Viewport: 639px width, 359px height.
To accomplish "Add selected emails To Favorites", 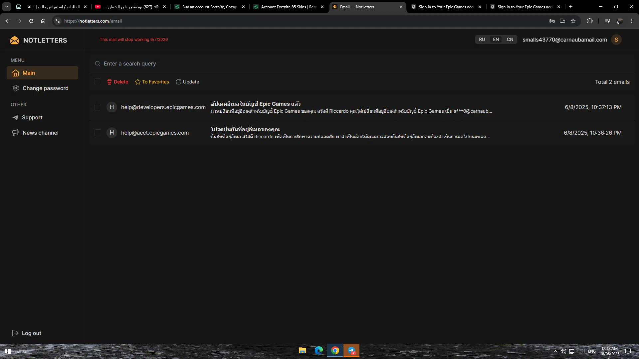I will click(x=152, y=82).
